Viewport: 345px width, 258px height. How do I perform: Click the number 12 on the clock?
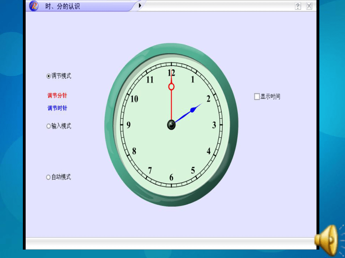tap(171, 73)
